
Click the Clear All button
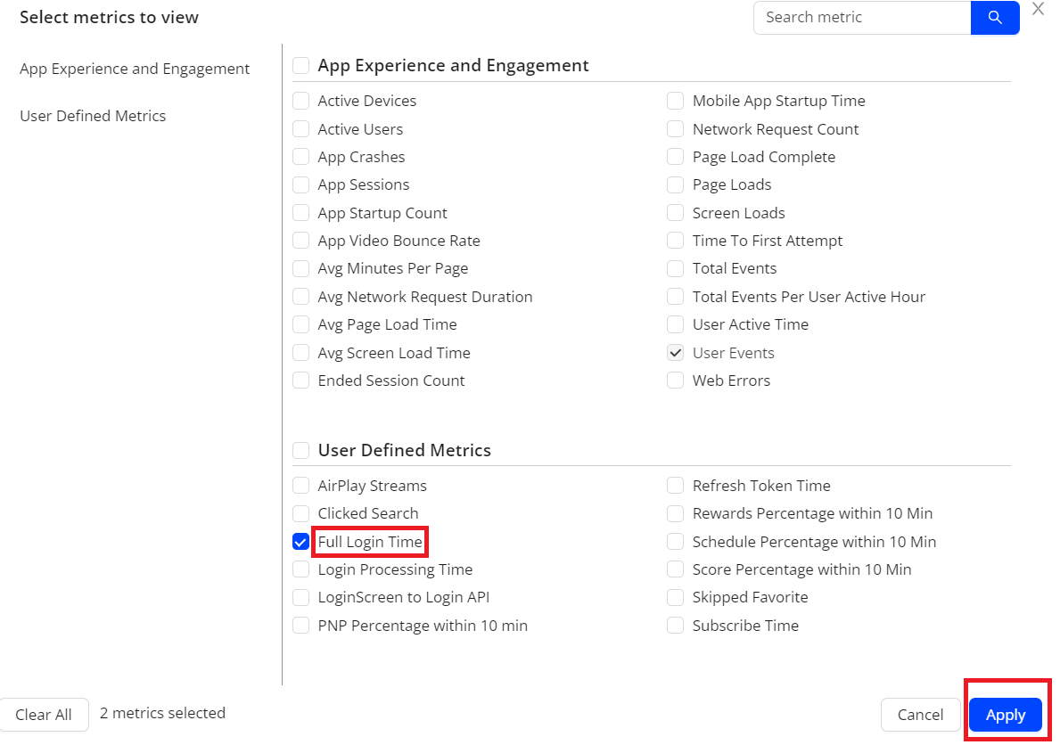point(44,715)
